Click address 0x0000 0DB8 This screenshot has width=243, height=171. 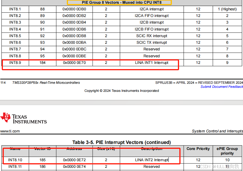click(74, 36)
